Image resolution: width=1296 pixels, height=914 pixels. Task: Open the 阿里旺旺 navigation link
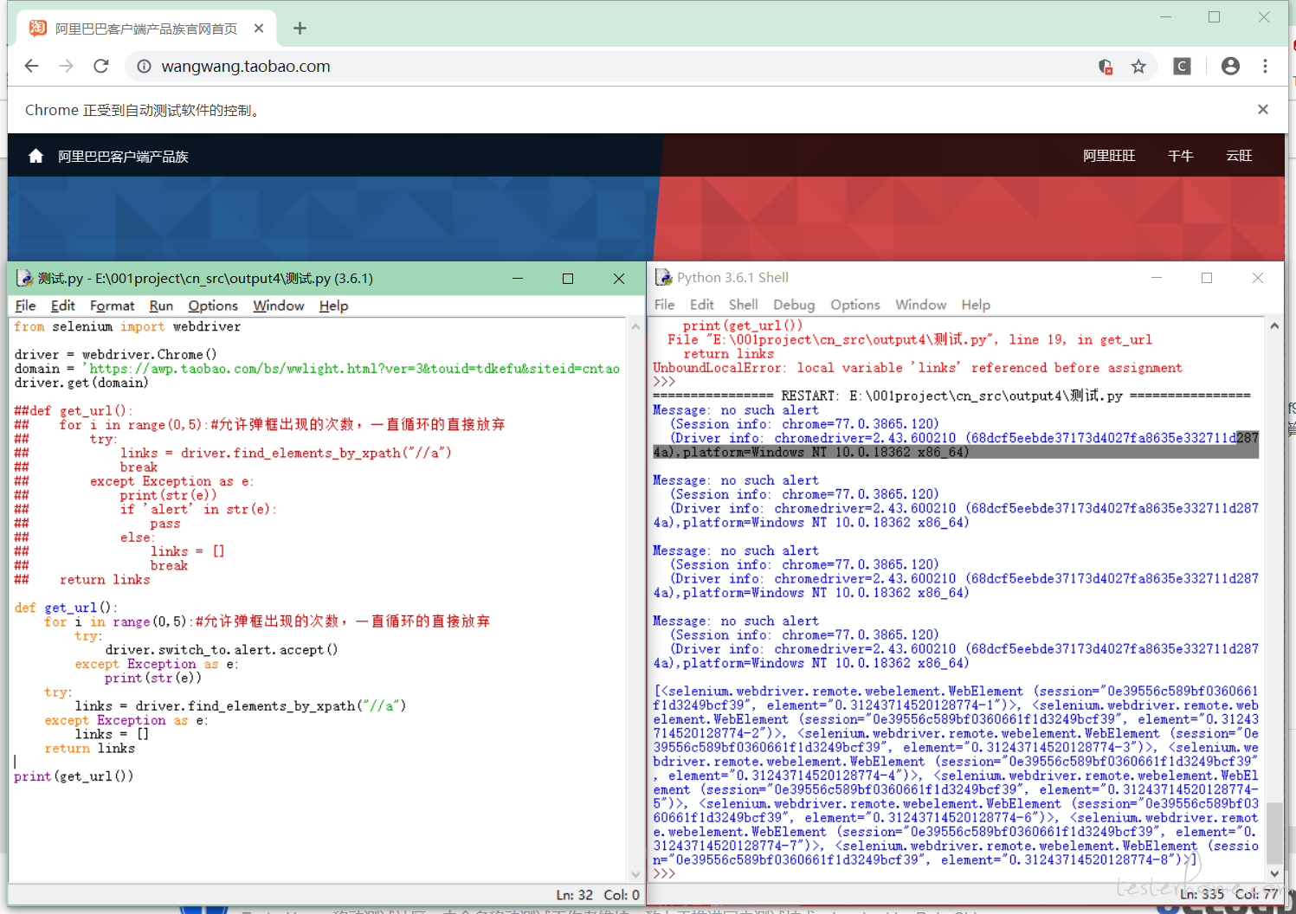point(1109,156)
